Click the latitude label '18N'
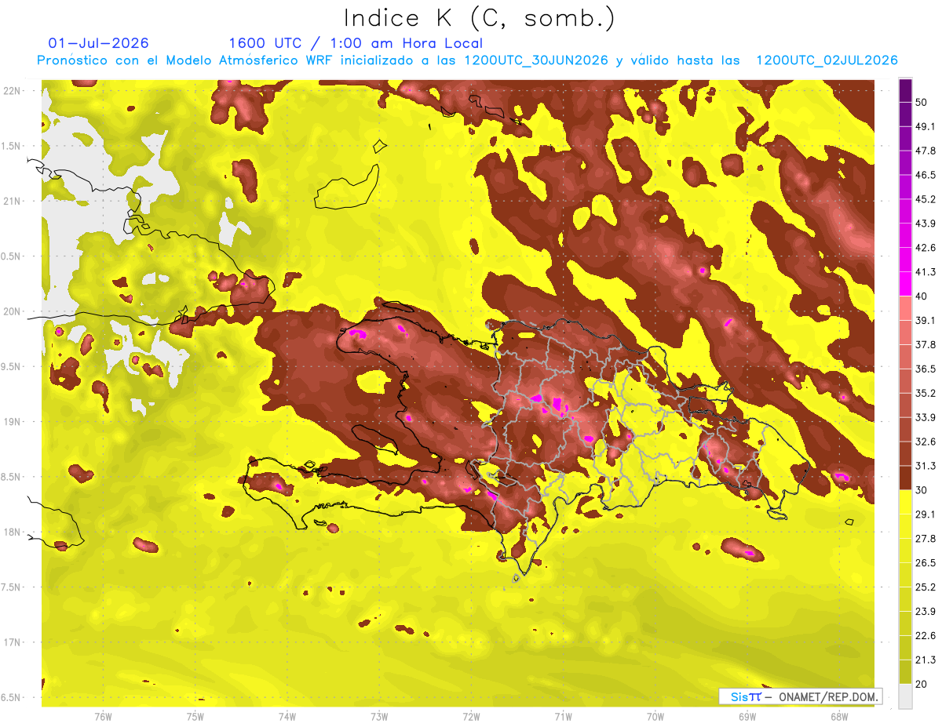The image size is (942, 727). (x=12, y=533)
